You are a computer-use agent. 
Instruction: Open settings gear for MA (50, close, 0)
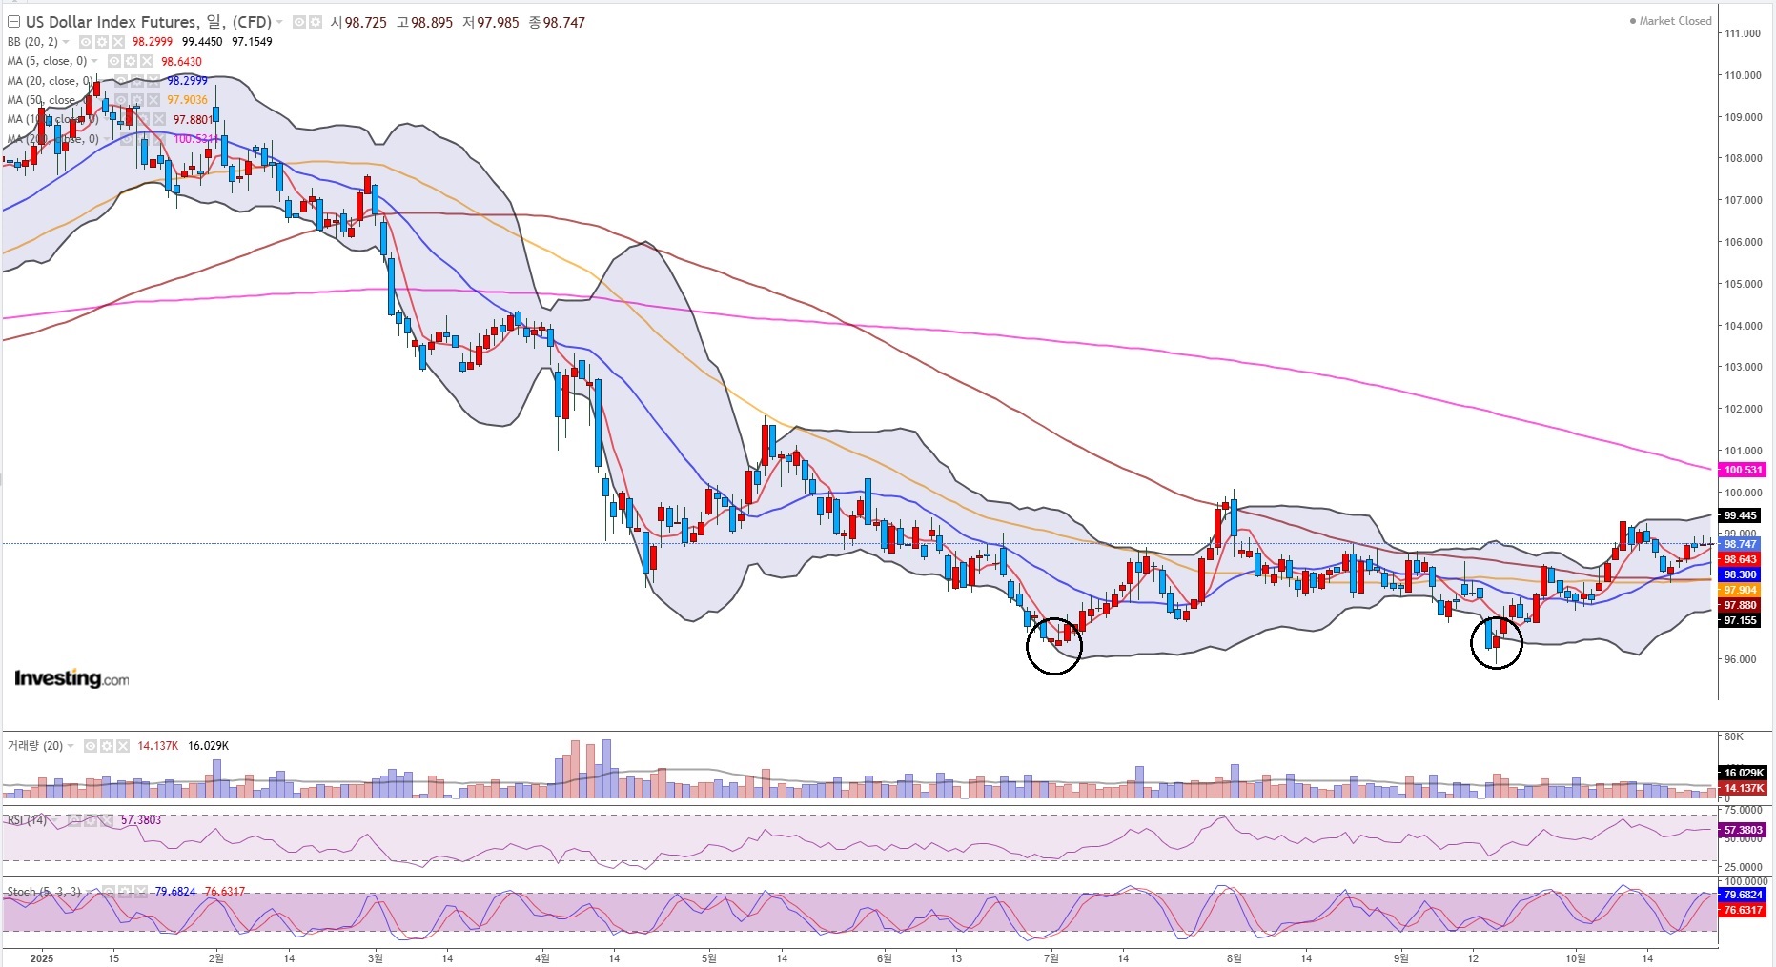tap(136, 100)
